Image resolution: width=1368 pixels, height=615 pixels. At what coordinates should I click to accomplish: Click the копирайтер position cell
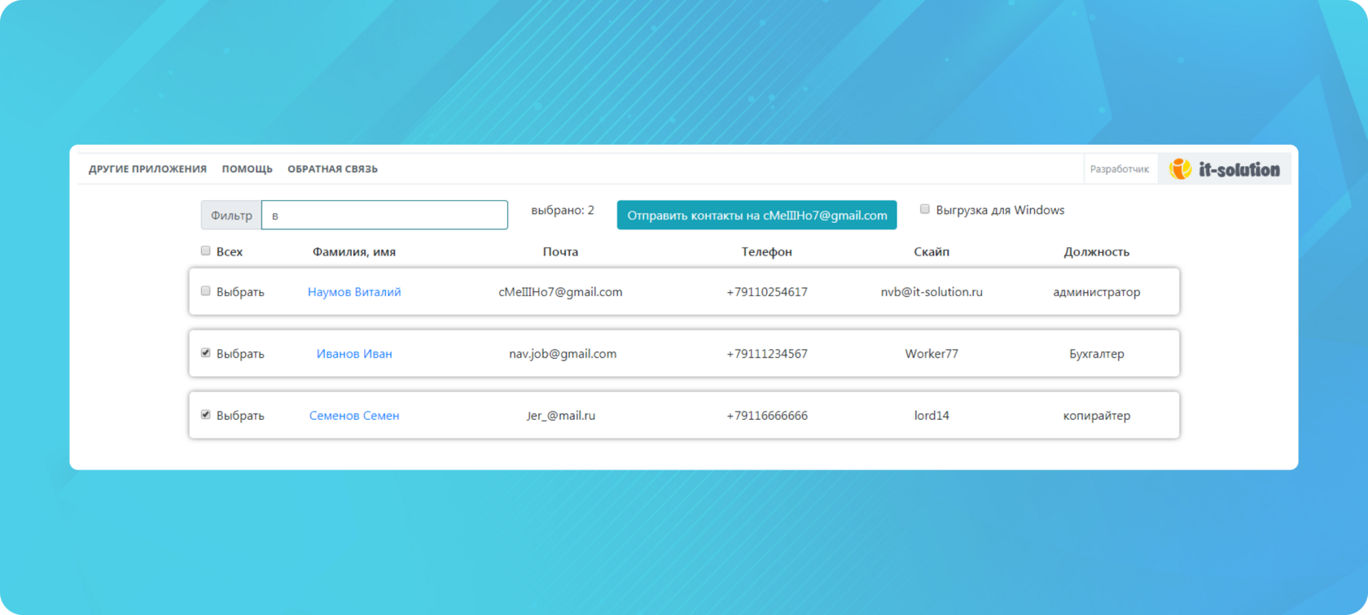pyautogui.click(x=1096, y=416)
